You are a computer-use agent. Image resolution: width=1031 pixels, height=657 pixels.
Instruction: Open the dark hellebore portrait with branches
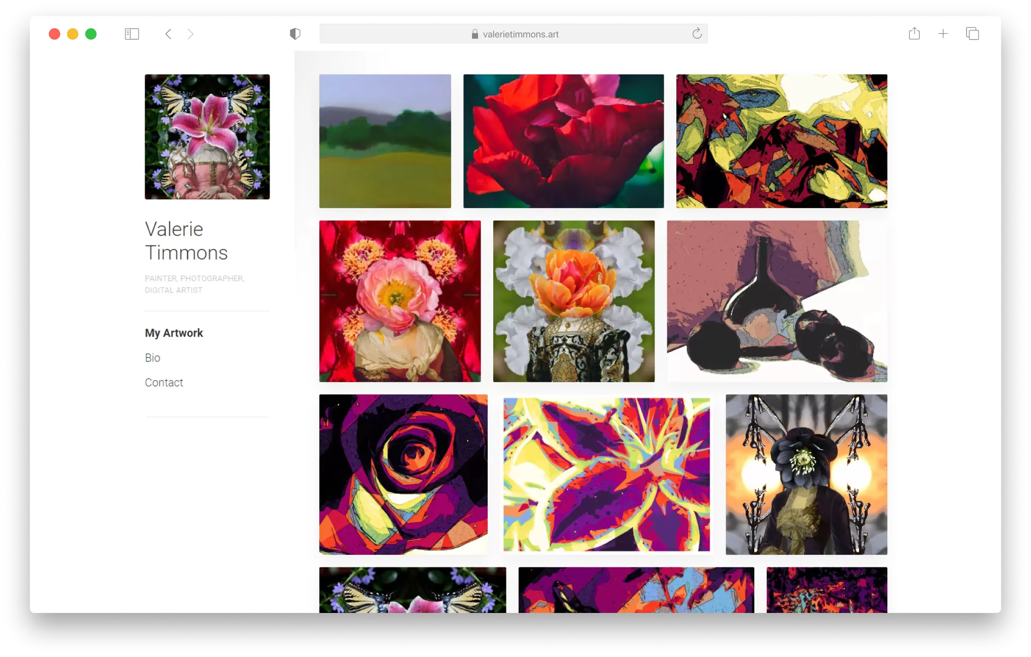806,474
